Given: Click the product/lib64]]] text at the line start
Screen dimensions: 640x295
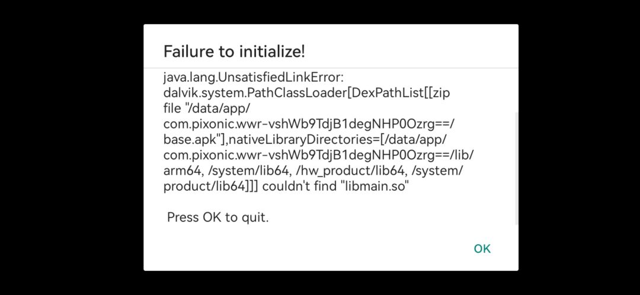Looking at the screenshot, I should [x=211, y=187].
